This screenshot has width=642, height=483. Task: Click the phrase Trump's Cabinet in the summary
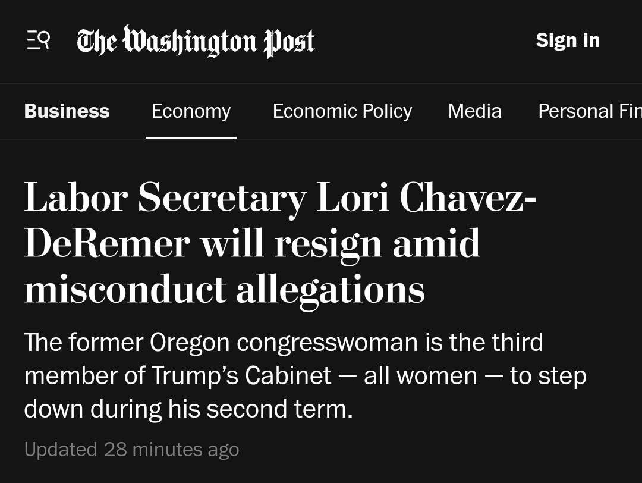[x=241, y=376]
